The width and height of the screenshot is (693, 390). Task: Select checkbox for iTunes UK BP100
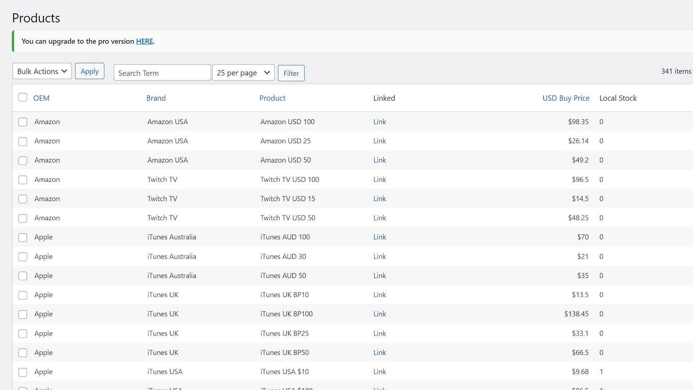click(23, 314)
